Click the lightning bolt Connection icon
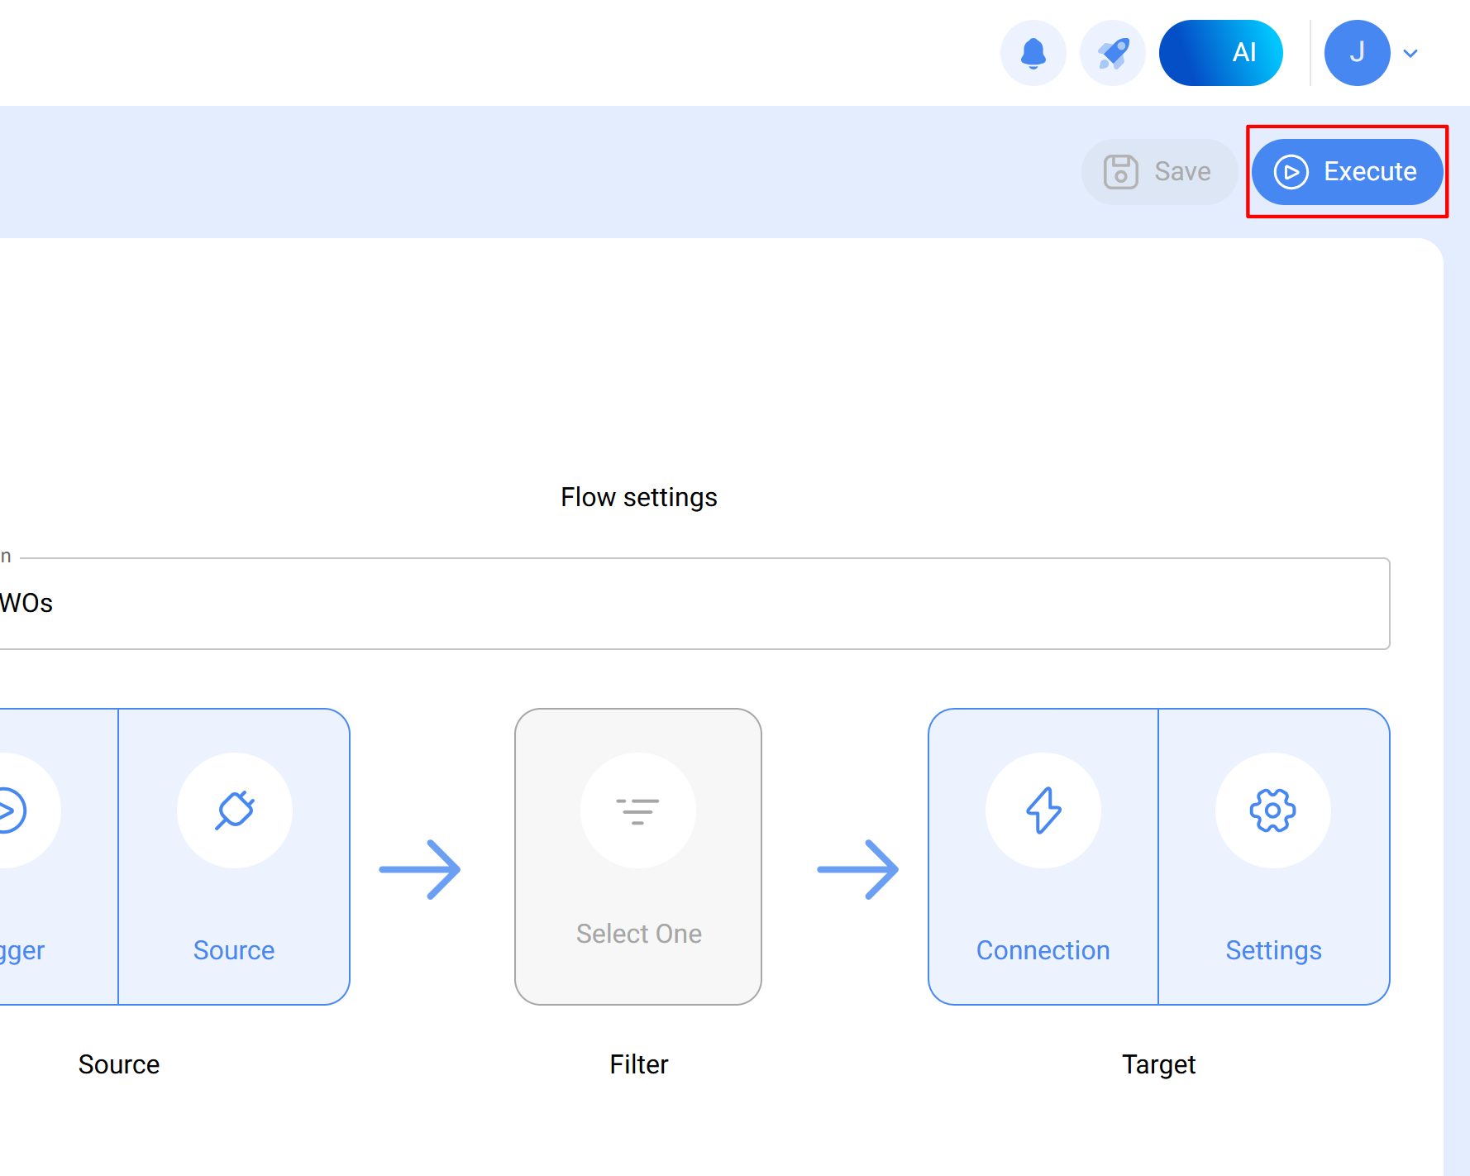Viewport: 1470px width, 1176px height. point(1043,810)
